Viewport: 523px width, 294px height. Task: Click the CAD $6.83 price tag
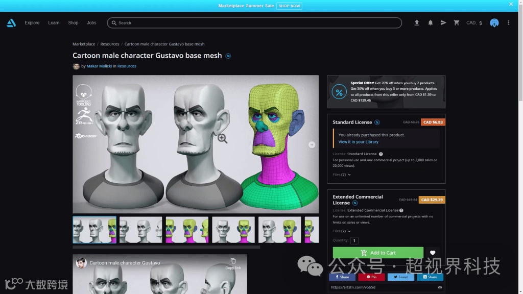(433, 122)
